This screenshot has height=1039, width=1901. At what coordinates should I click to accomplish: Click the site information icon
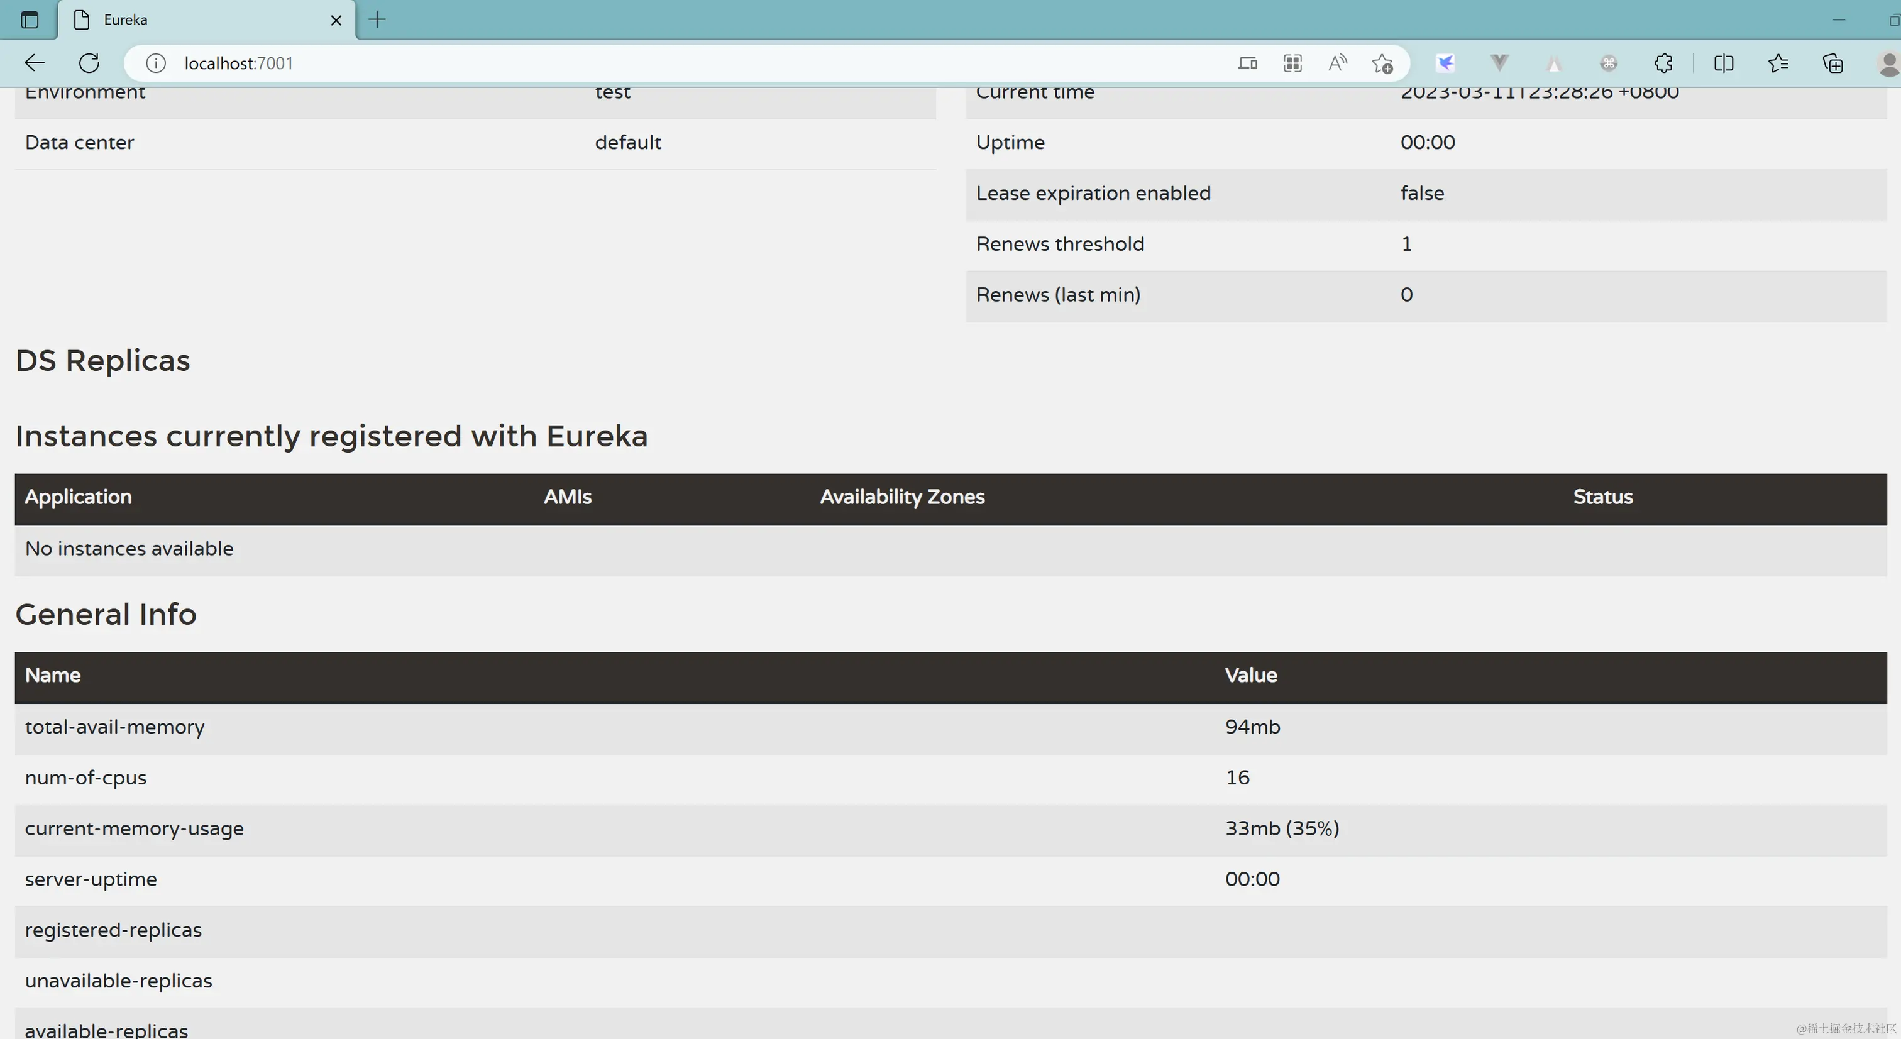(x=156, y=63)
